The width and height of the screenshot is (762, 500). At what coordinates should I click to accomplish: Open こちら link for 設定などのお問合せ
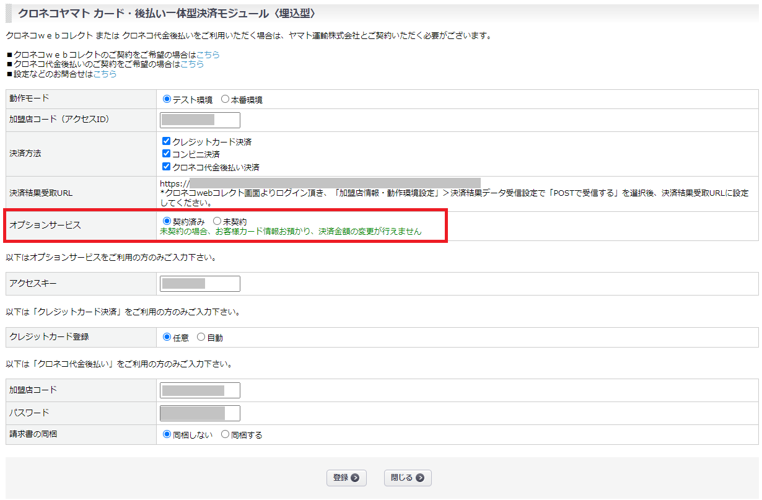(105, 74)
